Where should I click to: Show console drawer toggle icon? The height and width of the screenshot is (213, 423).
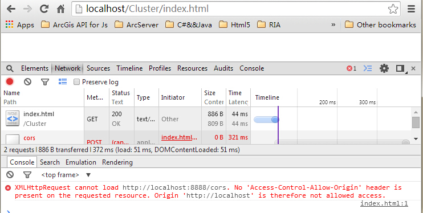point(368,68)
